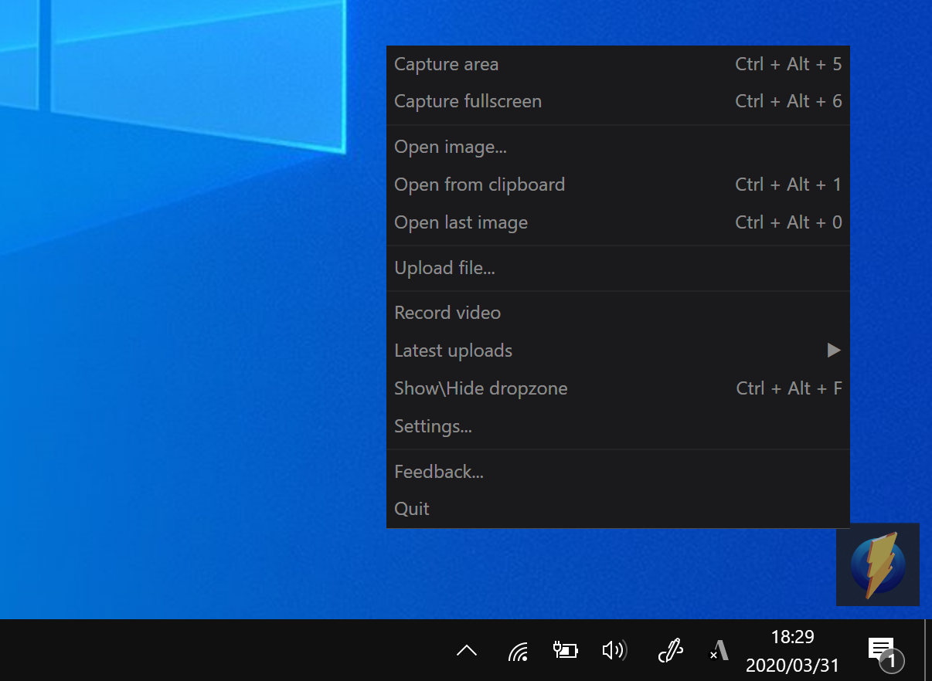Expand the Latest uploads submenu arrow

click(x=833, y=351)
